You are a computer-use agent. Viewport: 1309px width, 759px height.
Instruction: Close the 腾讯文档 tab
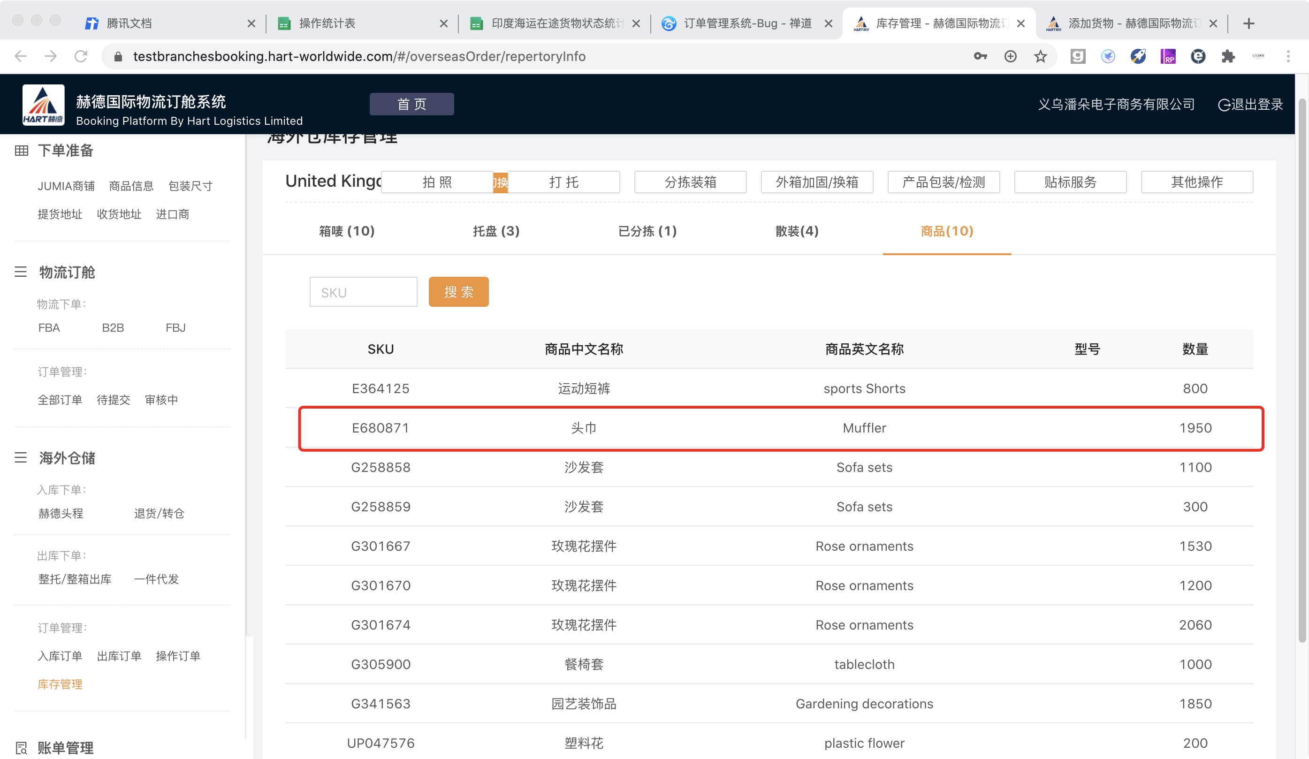point(251,23)
